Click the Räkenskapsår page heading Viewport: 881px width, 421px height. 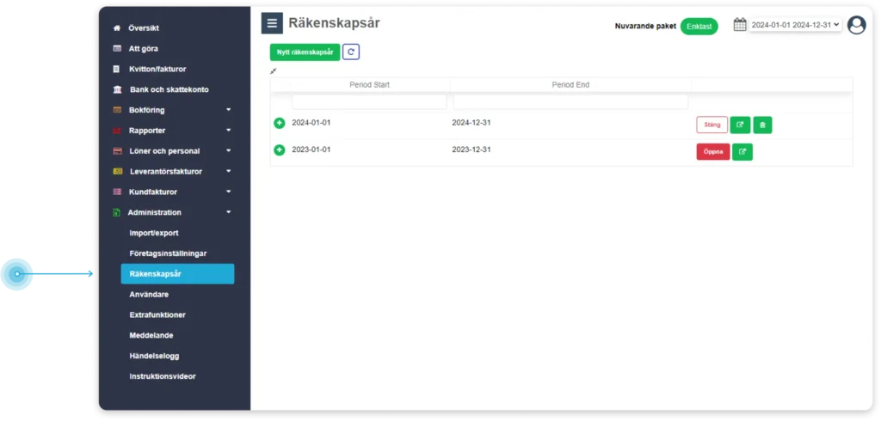[x=335, y=23]
